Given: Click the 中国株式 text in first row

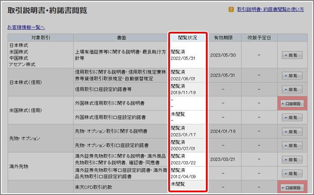Looking at the screenshot, I should pos(19,58).
